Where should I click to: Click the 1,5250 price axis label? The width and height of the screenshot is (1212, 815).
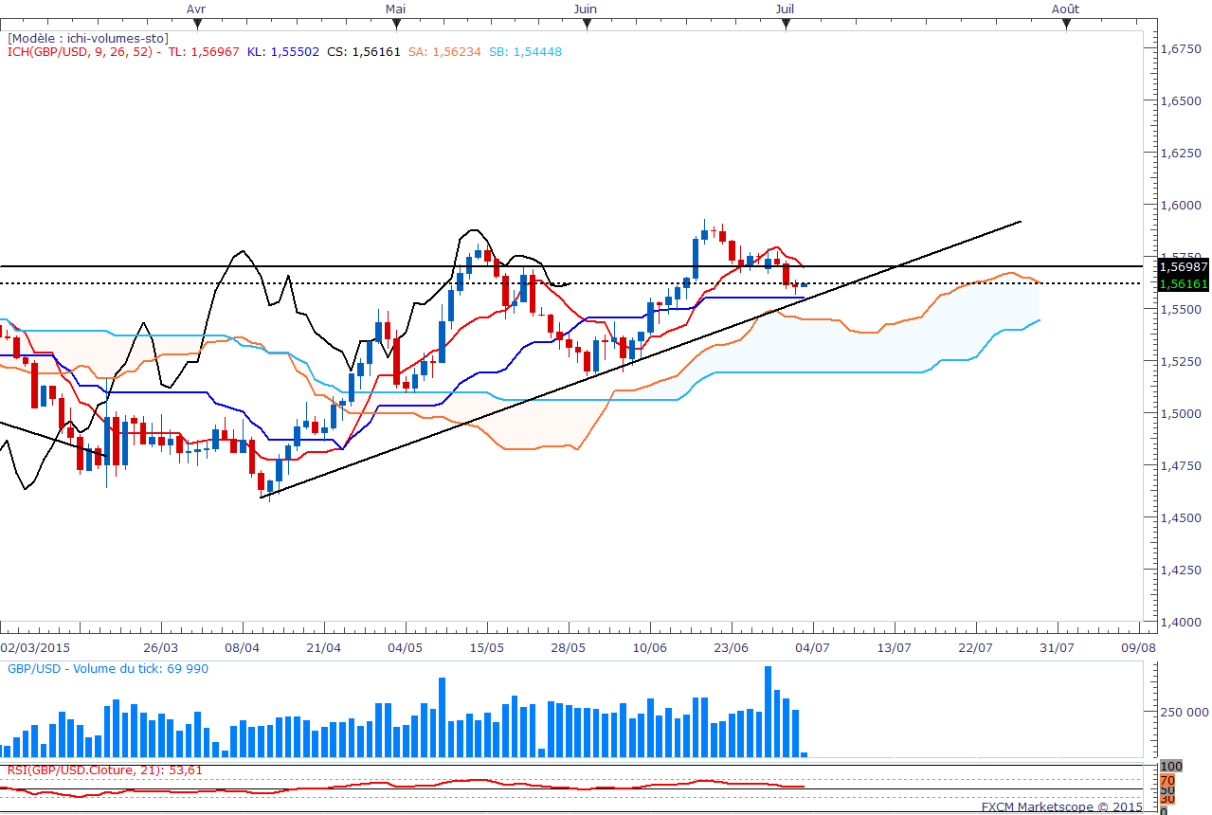click(1183, 361)
